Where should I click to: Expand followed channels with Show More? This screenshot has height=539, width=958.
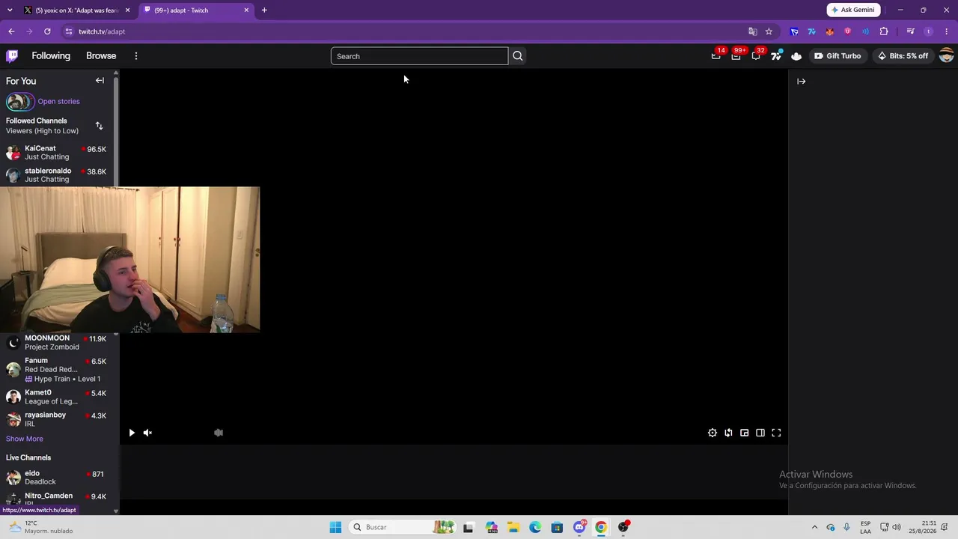[25, 439]
